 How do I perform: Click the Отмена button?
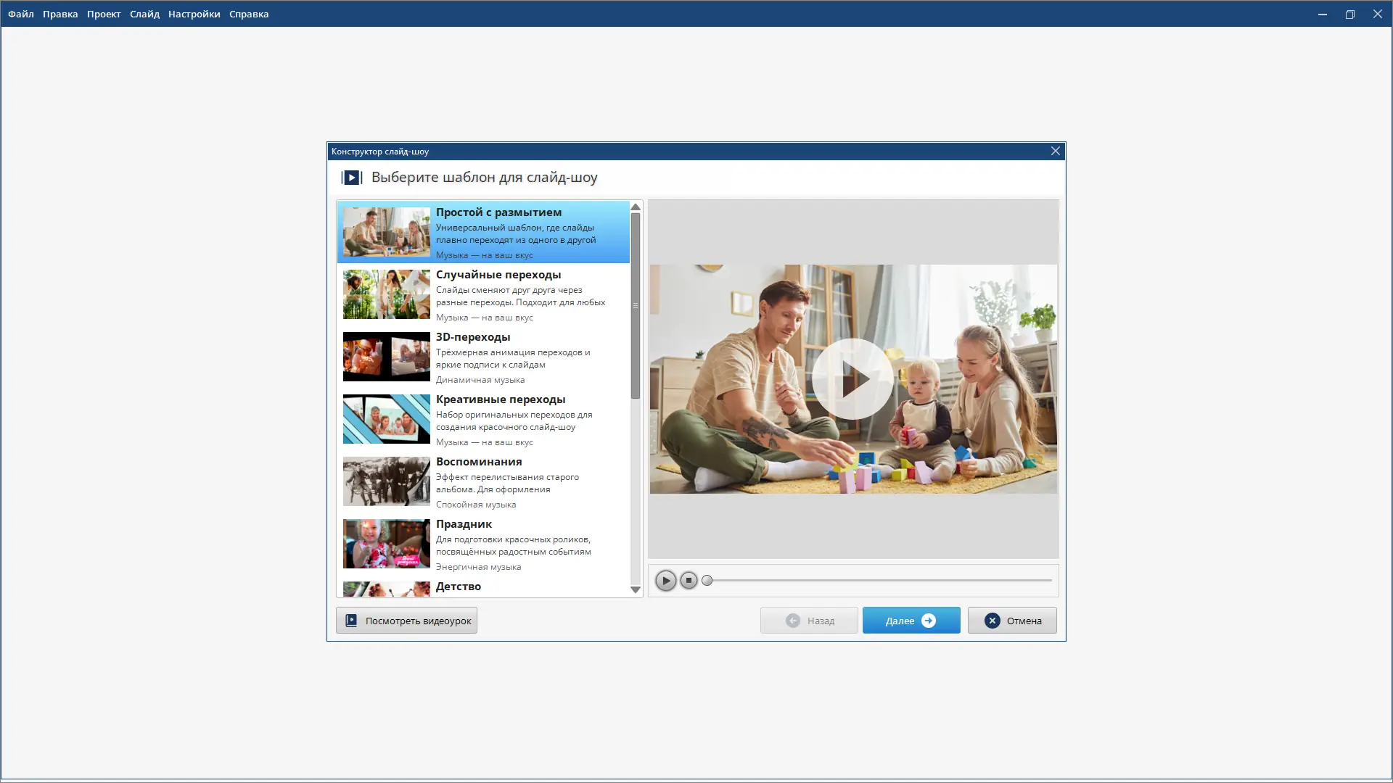coord(1012,621)
